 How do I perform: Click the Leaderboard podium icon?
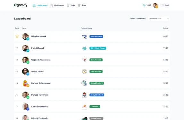34,5
